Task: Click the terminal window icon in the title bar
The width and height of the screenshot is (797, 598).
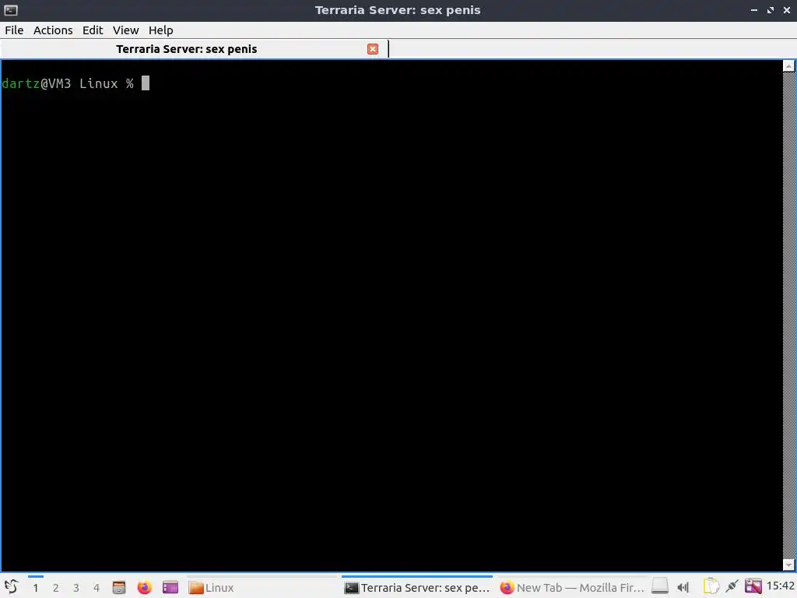Action: point(11,10)
